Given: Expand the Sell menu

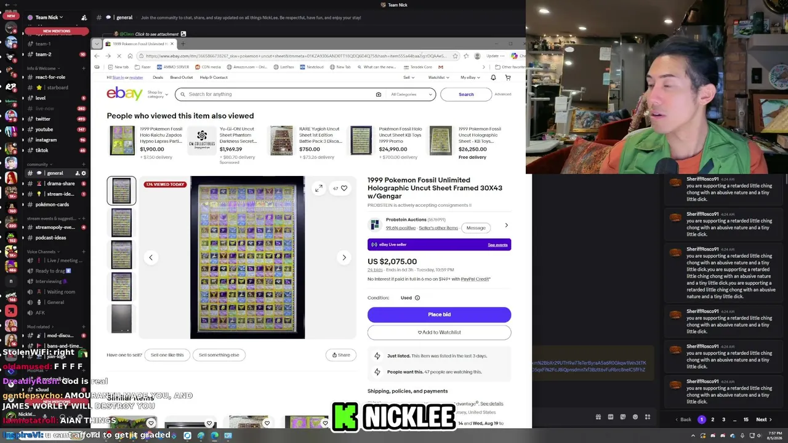Looking at the screenshot, I should pyautogui.click(x=409, y=78).
